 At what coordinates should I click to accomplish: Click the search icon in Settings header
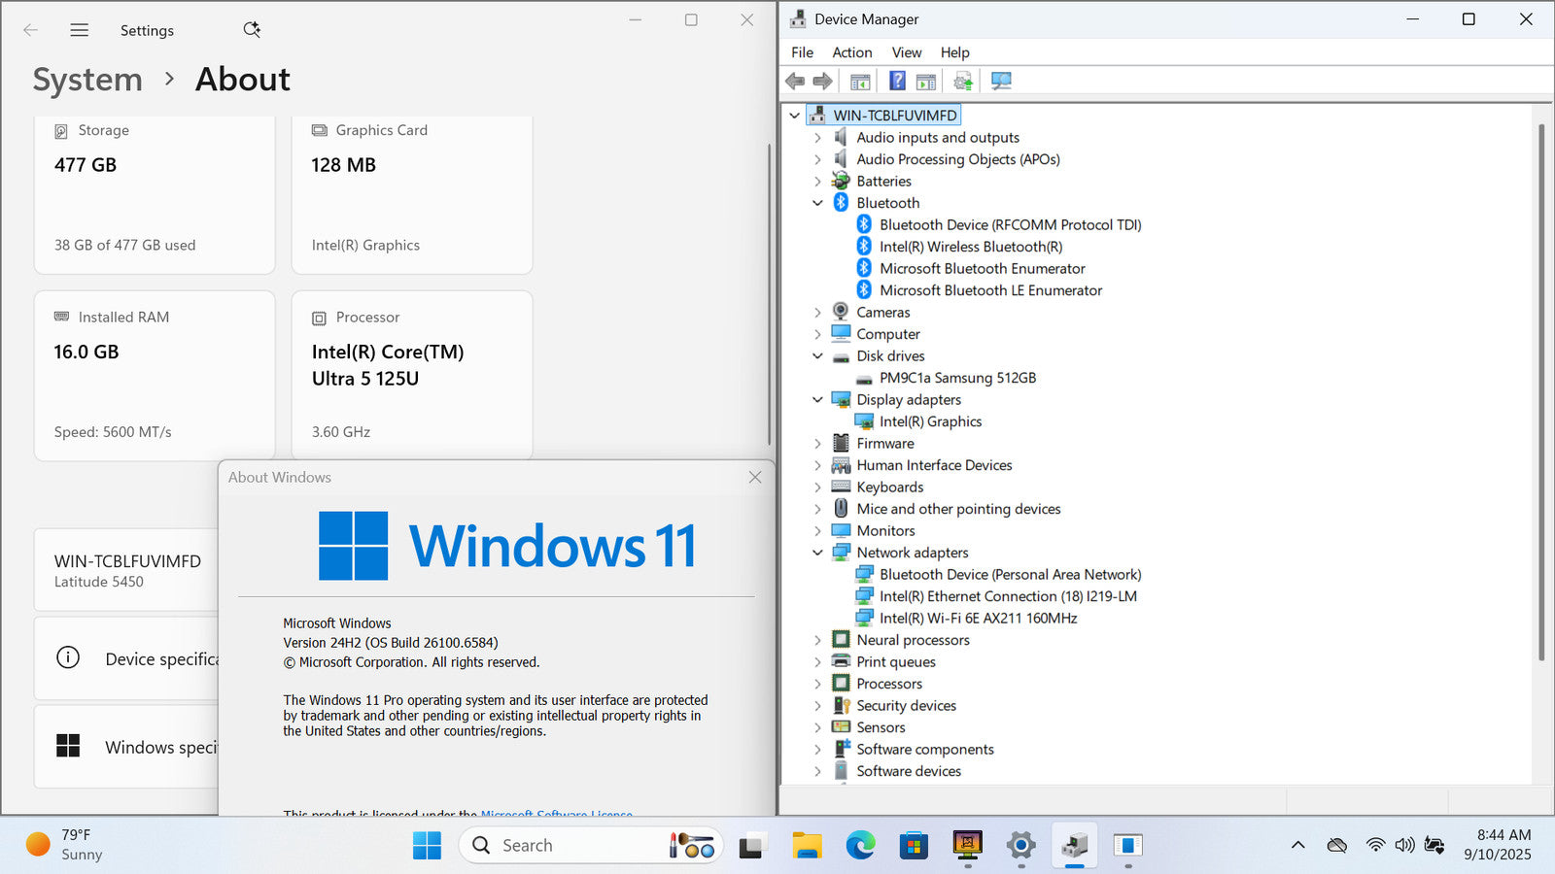(x=252, y=30)
